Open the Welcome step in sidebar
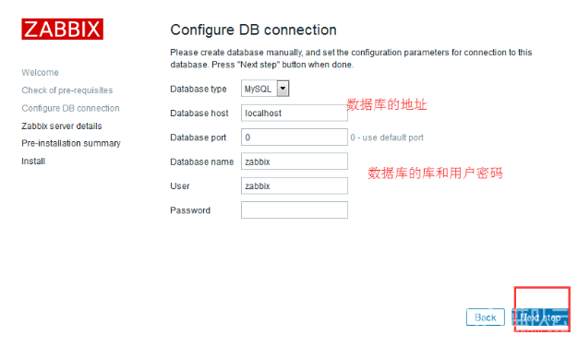 click(x=40, y=73)
